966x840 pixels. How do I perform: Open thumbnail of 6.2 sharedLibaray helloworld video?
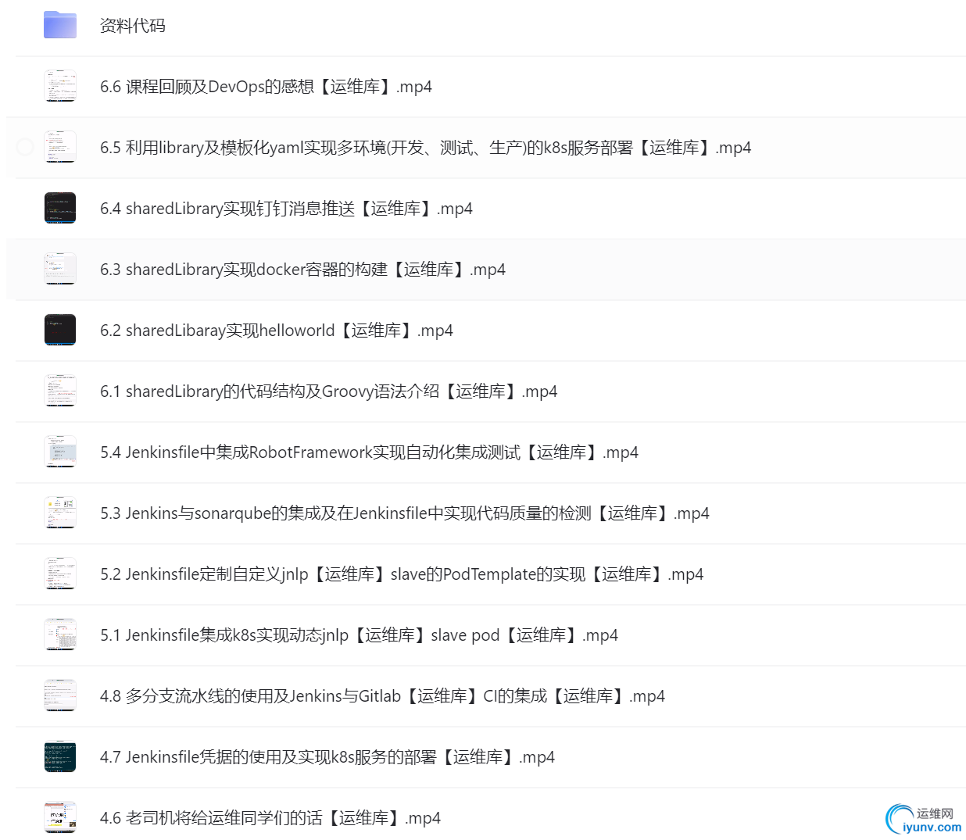(60, 330)
